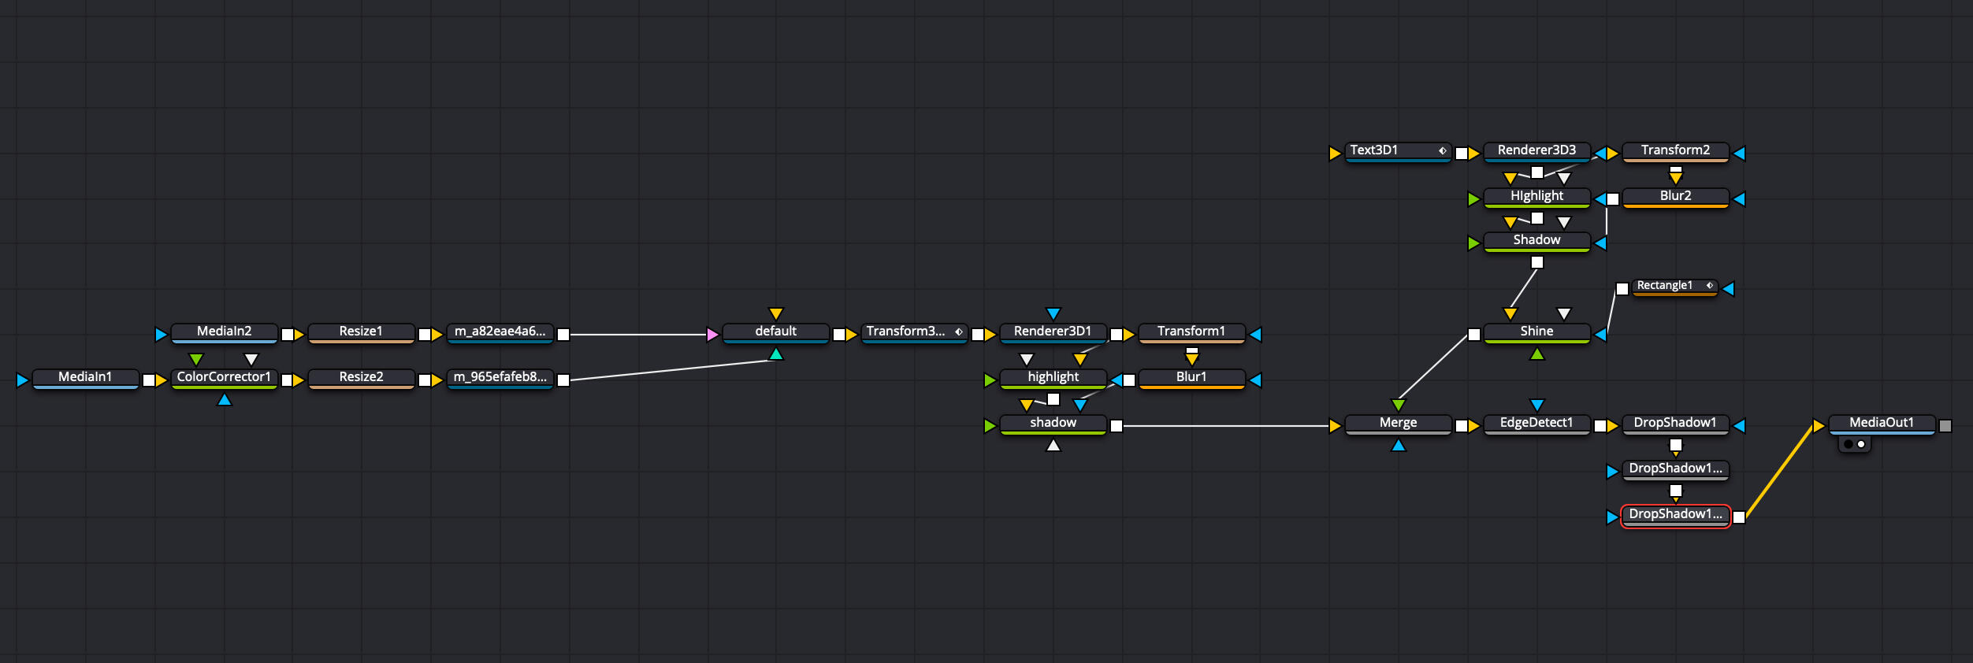Click the yellow input arrow of MediaOut1
Image resolution: width=1973 pixels, height=663 pixels.
pyautogui.click(x=1819, y=426)
